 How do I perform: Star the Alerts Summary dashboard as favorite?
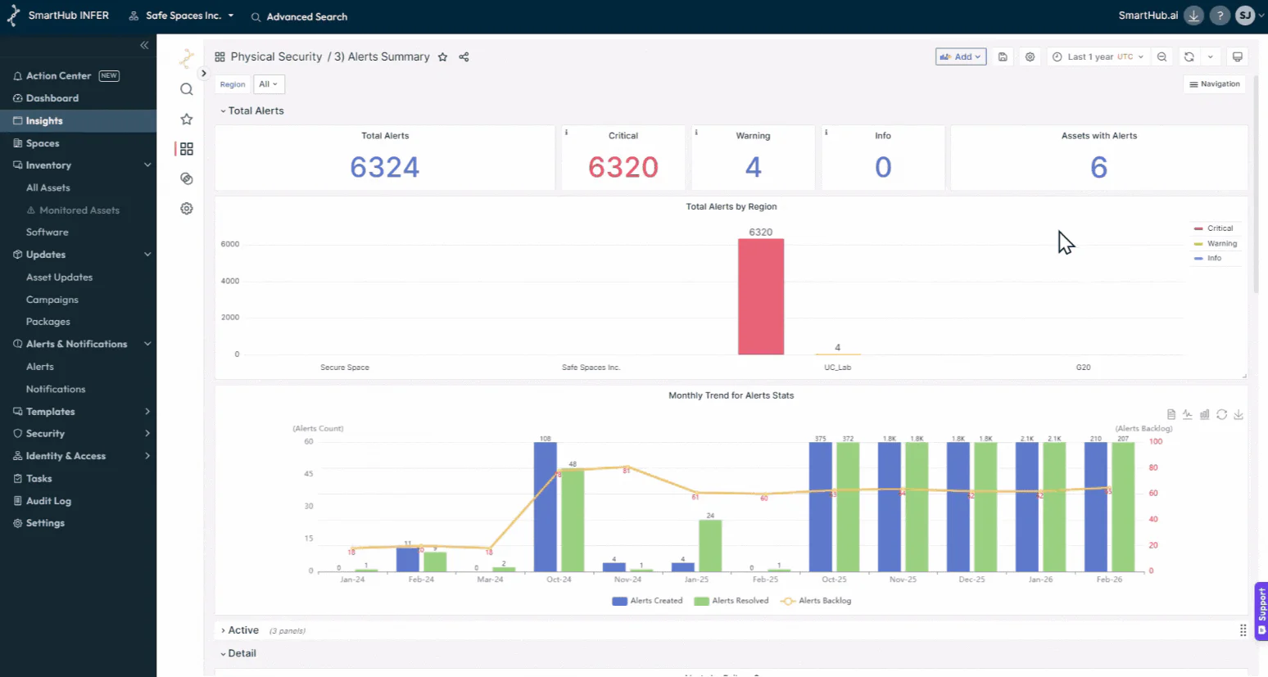442,57
